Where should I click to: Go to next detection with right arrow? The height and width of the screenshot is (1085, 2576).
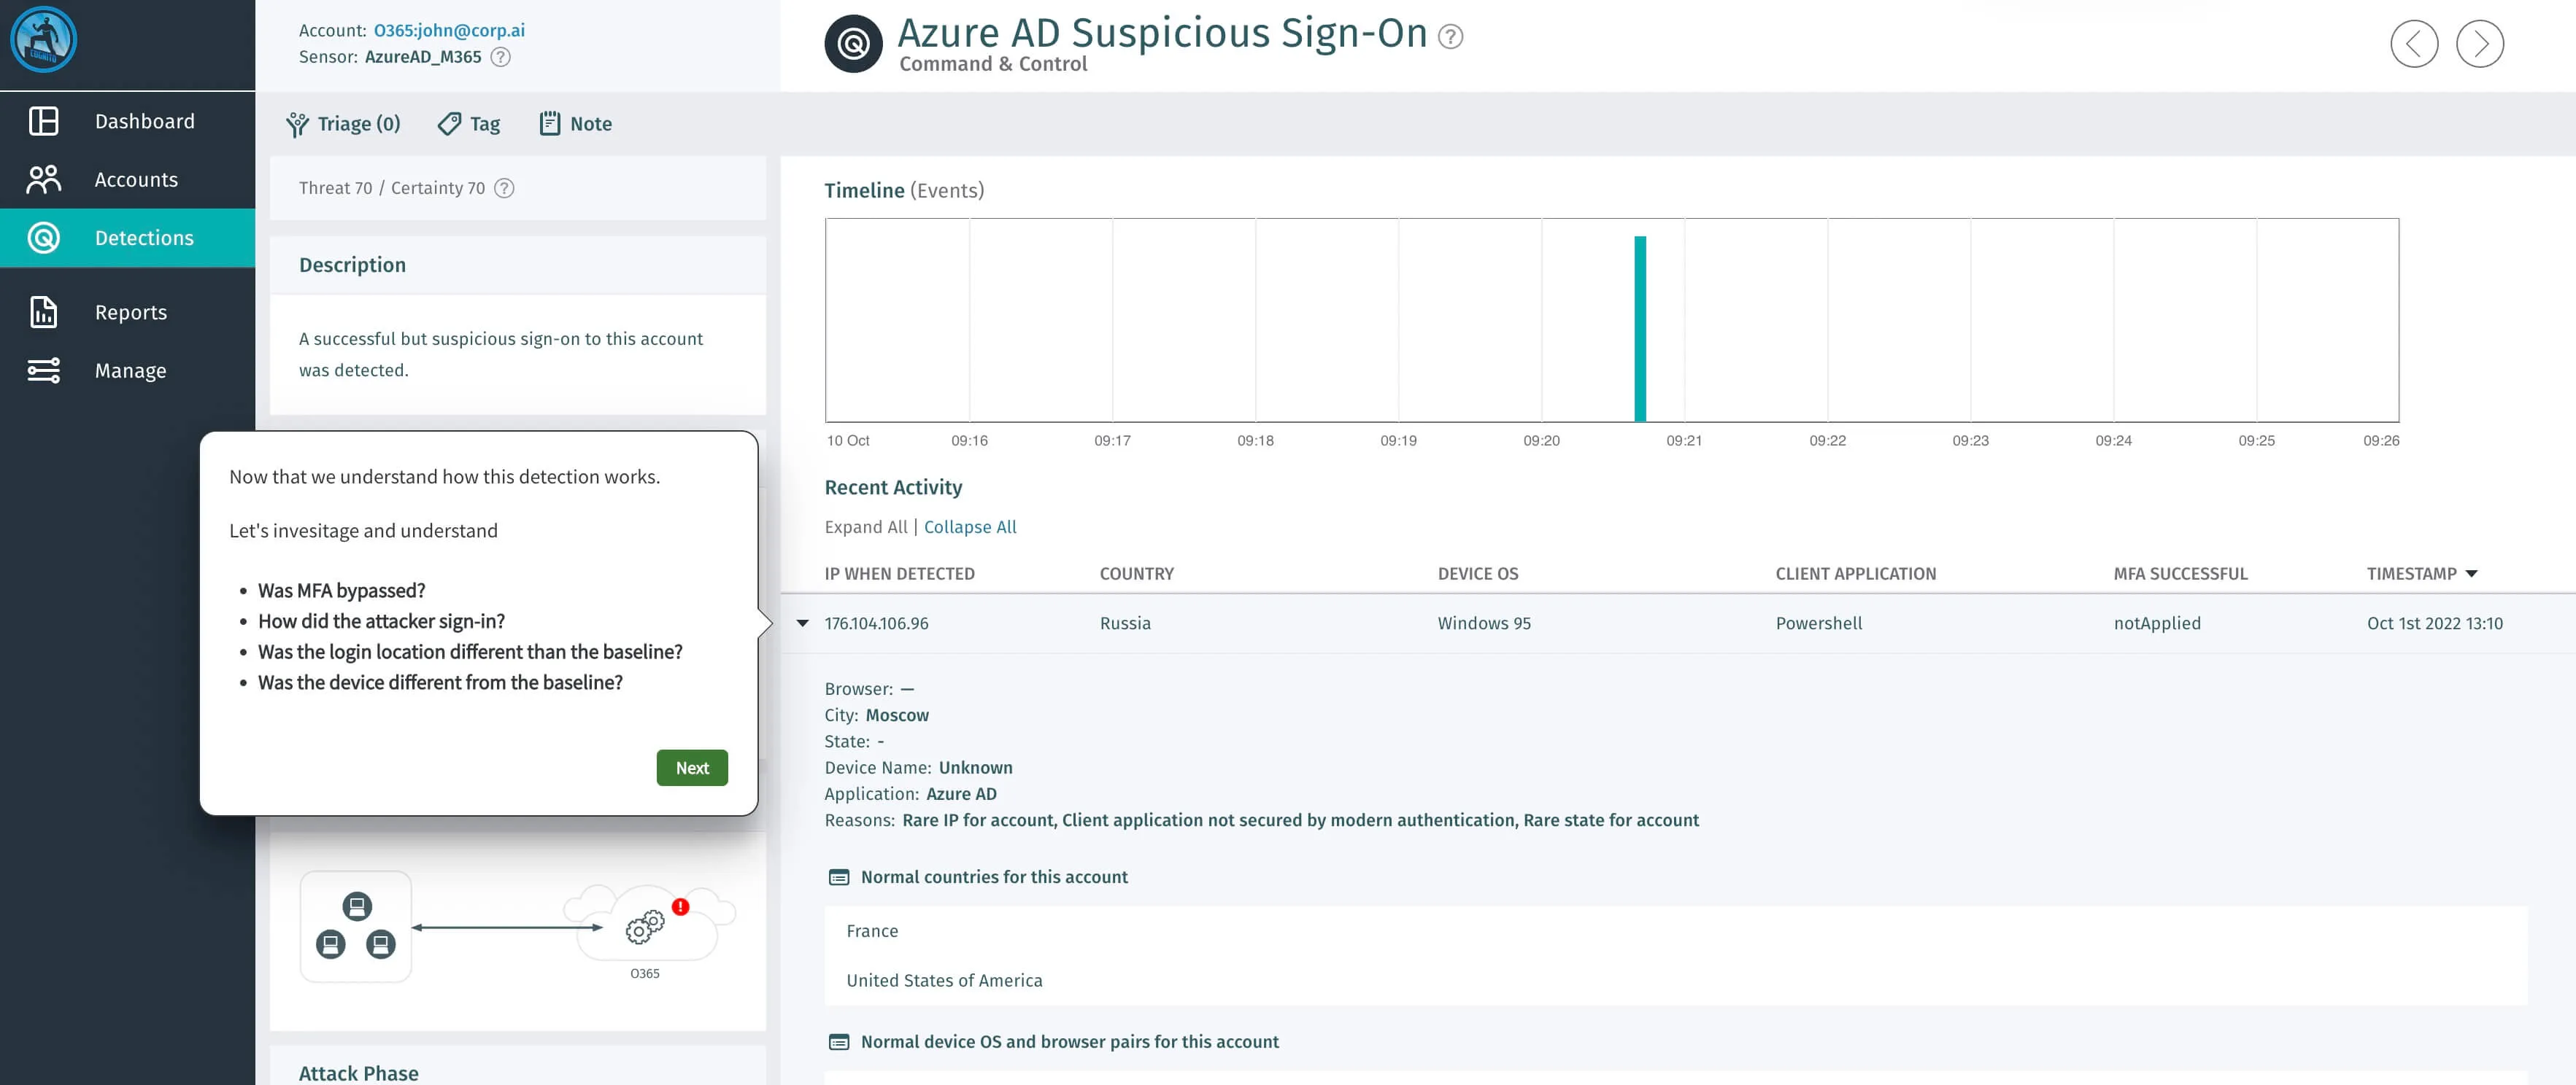2479,44
